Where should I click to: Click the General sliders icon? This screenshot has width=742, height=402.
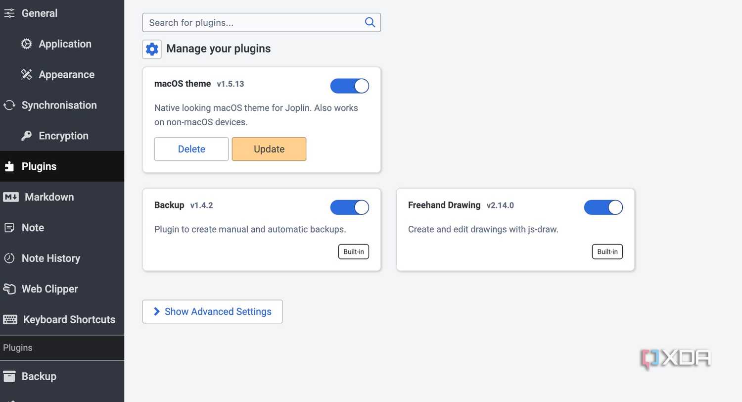(x=9, y=13)
